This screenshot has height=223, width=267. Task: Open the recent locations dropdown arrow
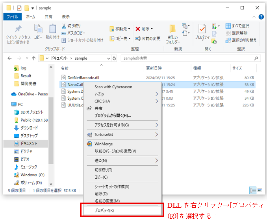coord(27,58)
